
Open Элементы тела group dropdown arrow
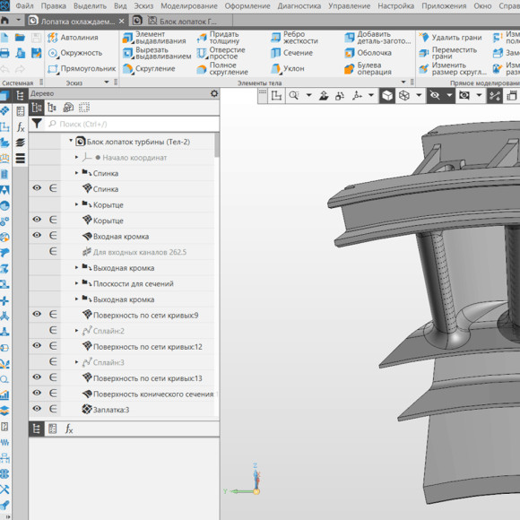(x=403, y=82)
